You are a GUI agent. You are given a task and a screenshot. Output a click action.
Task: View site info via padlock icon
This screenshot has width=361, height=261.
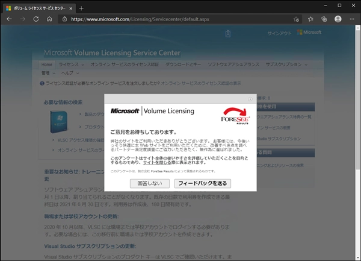tap(65, 19)
